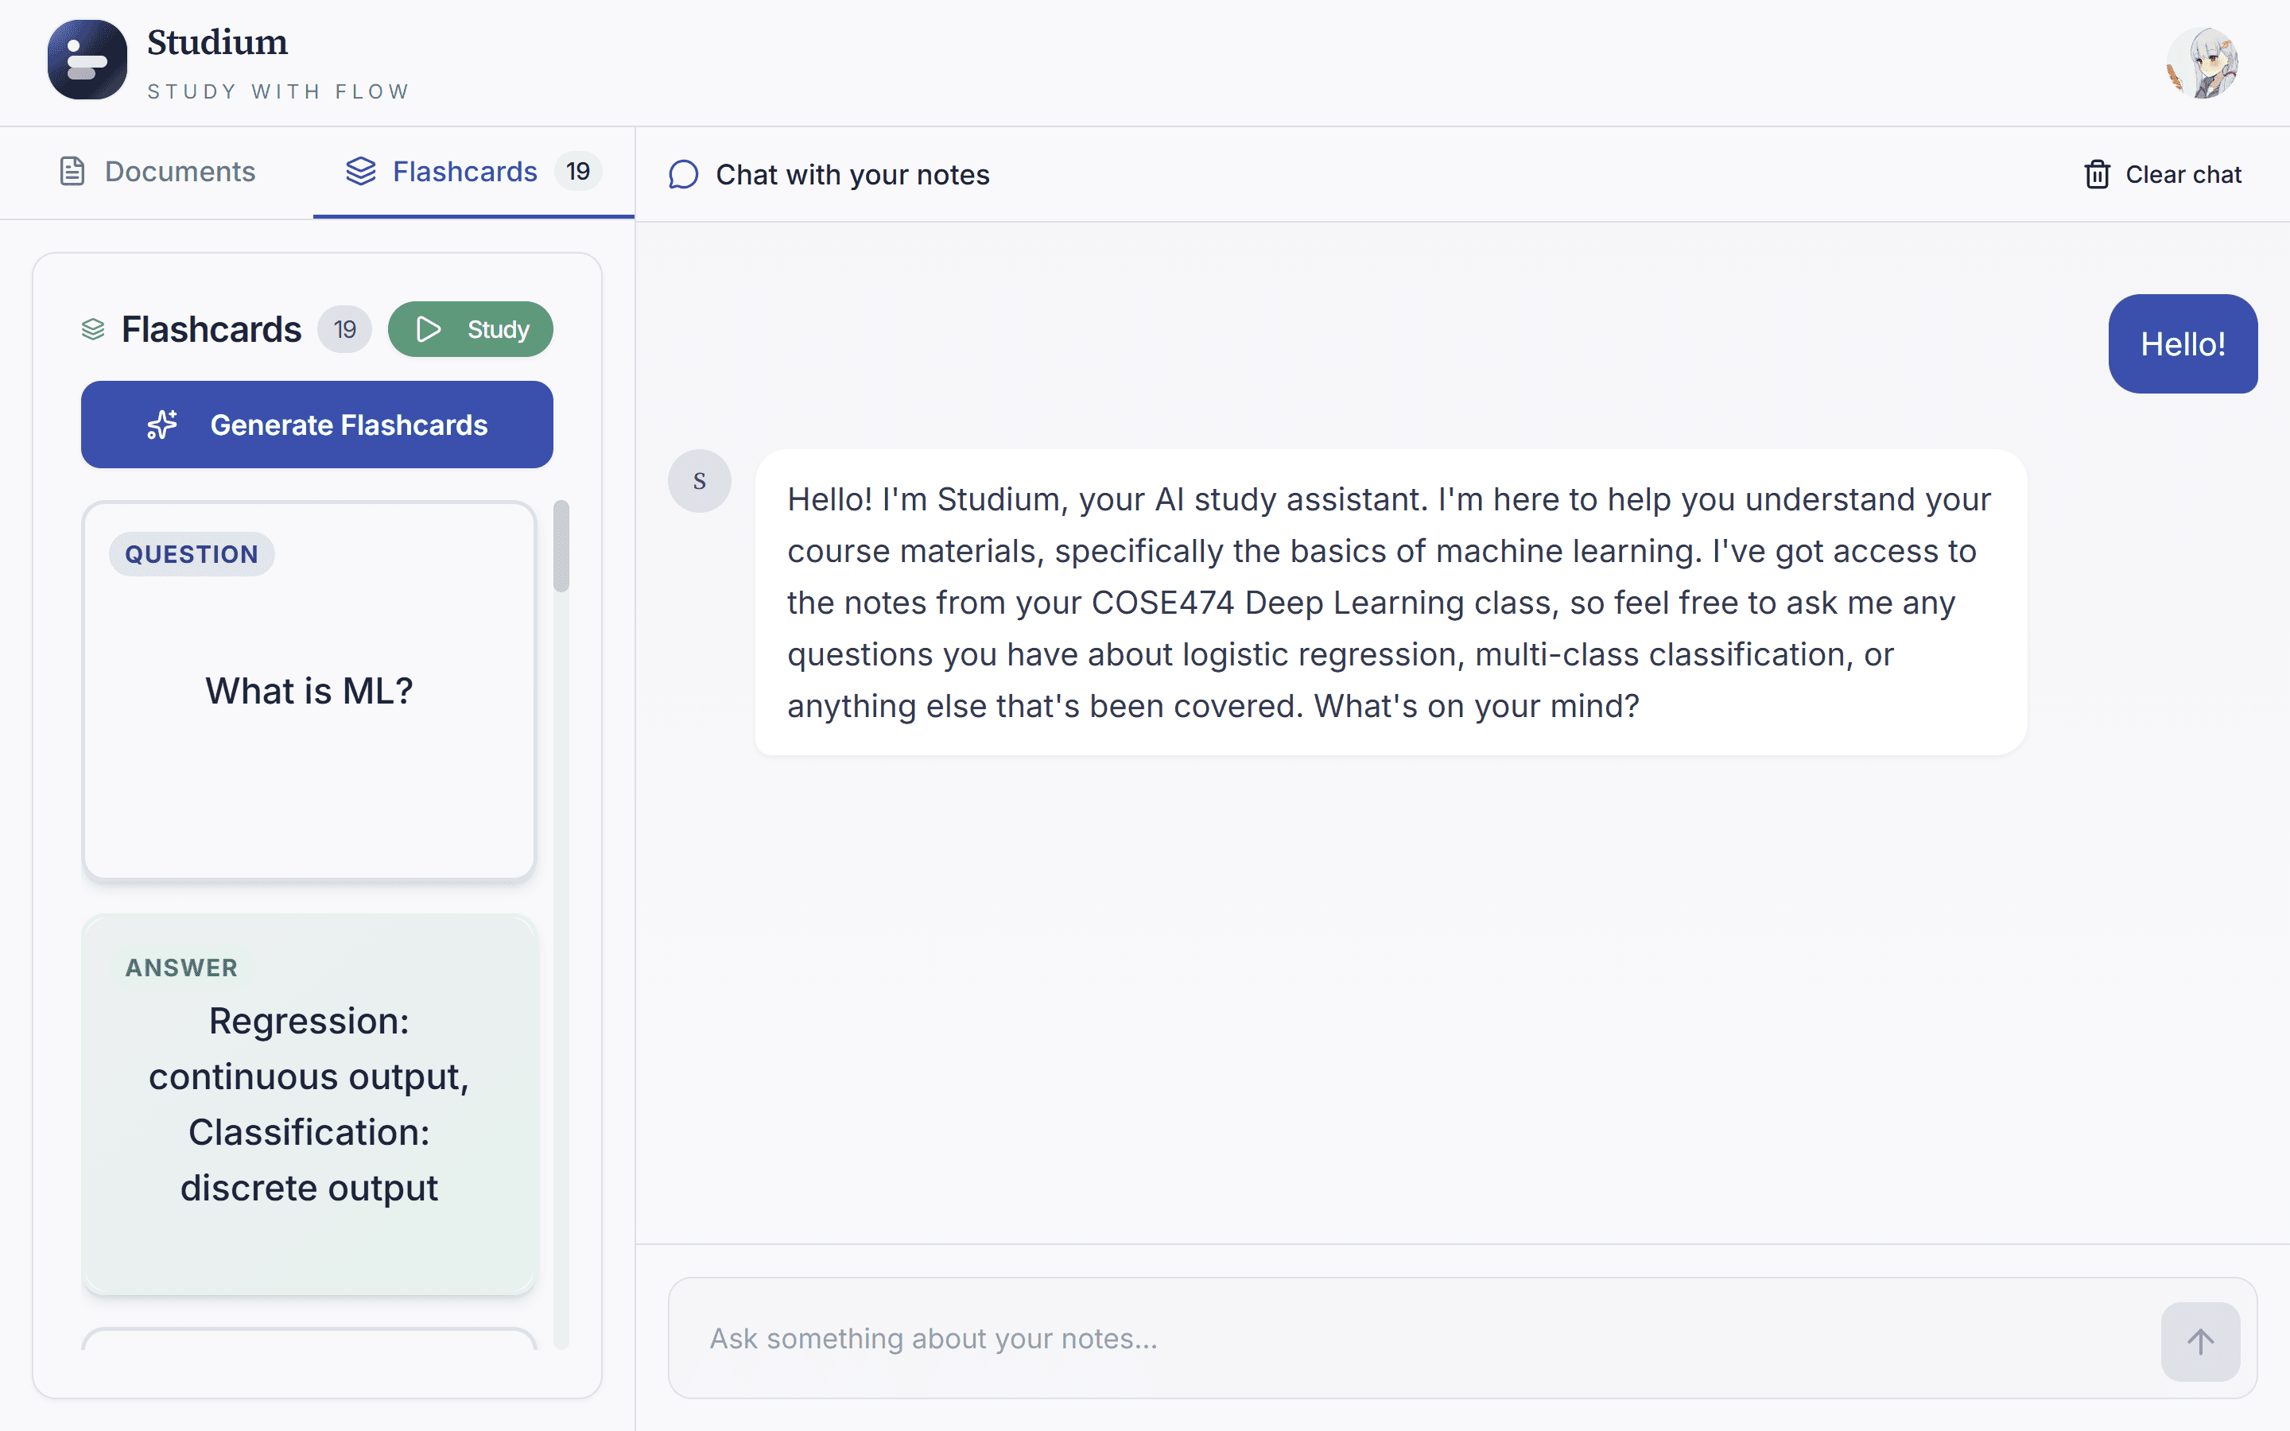Click the trash can icon

pyautogui.click(x=2097, y=175)
